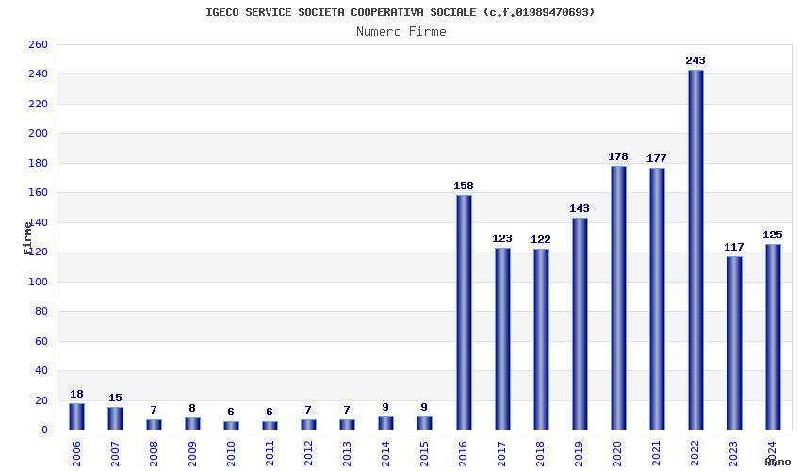Click x-axis year label 2014
Image resolution: width=801 pixels, height=471 pixels.
(385, 454)
